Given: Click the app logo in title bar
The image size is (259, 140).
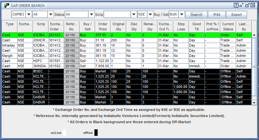Looking at the screenshot, I should tap(6, 5).
